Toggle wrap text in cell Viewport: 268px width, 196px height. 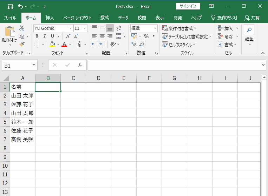118,28
